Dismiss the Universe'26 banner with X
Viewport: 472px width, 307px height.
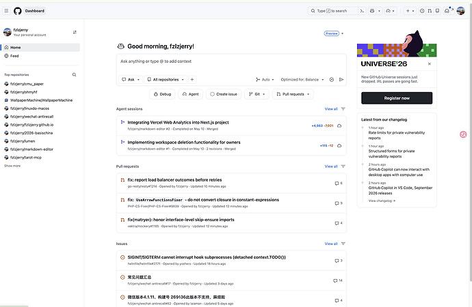coord(430,64)
